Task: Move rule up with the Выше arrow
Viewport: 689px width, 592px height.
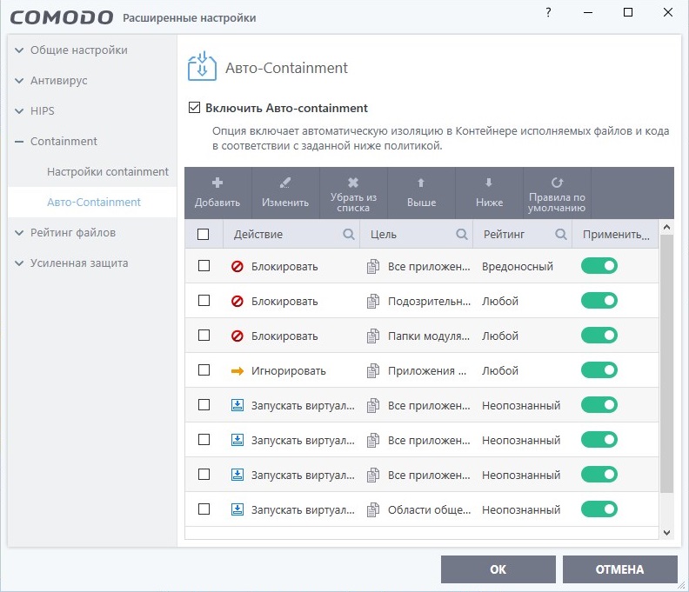Action: [421, 183]
